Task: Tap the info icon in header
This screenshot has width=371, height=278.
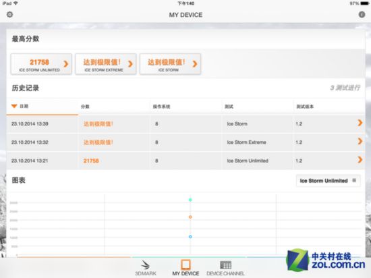Action: [x=362, y=15]
